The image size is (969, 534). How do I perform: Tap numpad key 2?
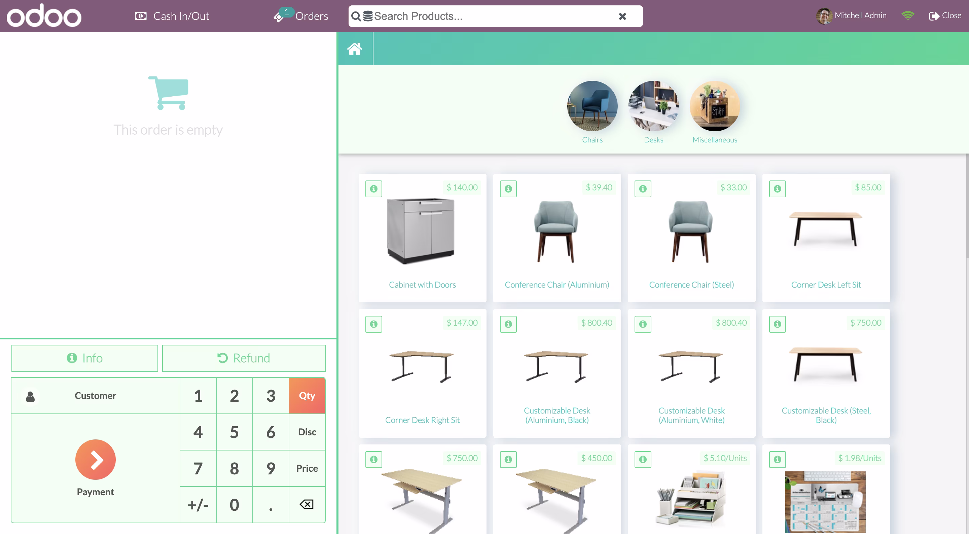click(235, 396)
